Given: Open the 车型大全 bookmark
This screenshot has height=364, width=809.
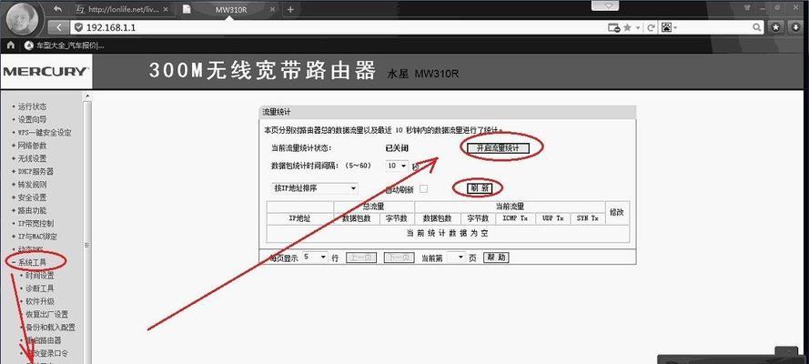Looking at the screenshot, I should click(65, 45).
